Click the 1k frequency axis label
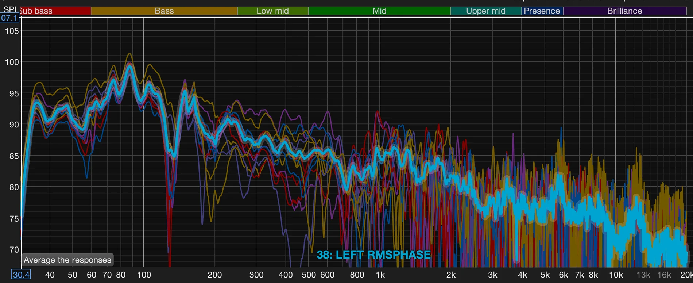Screen dimensions: 693x283 point(380,275)
